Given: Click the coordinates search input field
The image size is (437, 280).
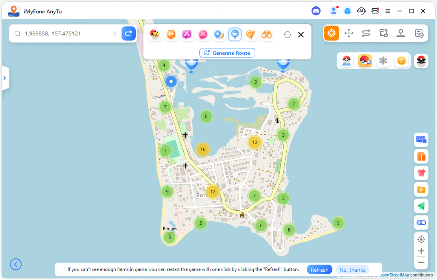Looking at the screenshot, I should coord(67,33).
